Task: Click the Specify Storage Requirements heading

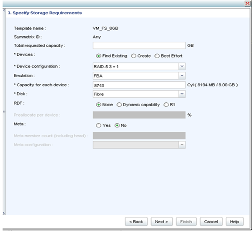Action: tap(45, 13)
